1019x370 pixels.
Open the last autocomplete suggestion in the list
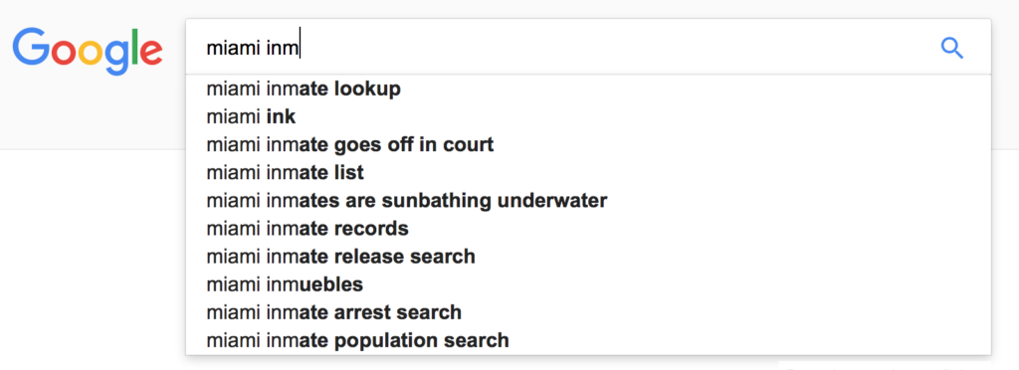pos(588,340)
